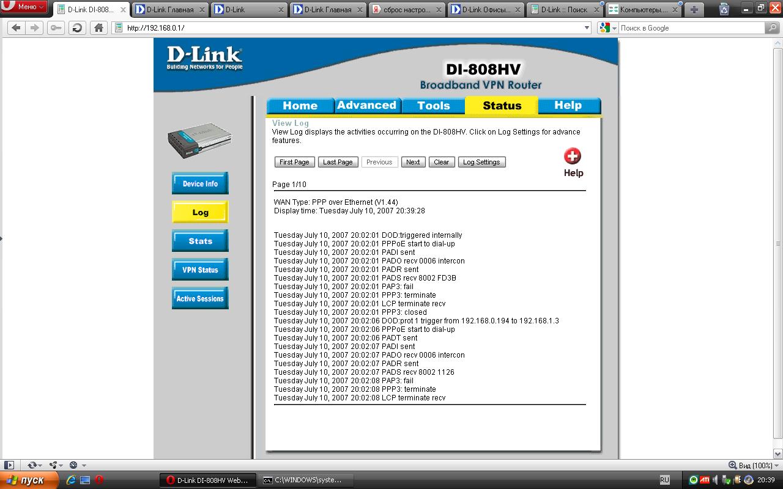Open the Active Sessions sidebar button
783x489 pixels.
[x=200, y=298]
